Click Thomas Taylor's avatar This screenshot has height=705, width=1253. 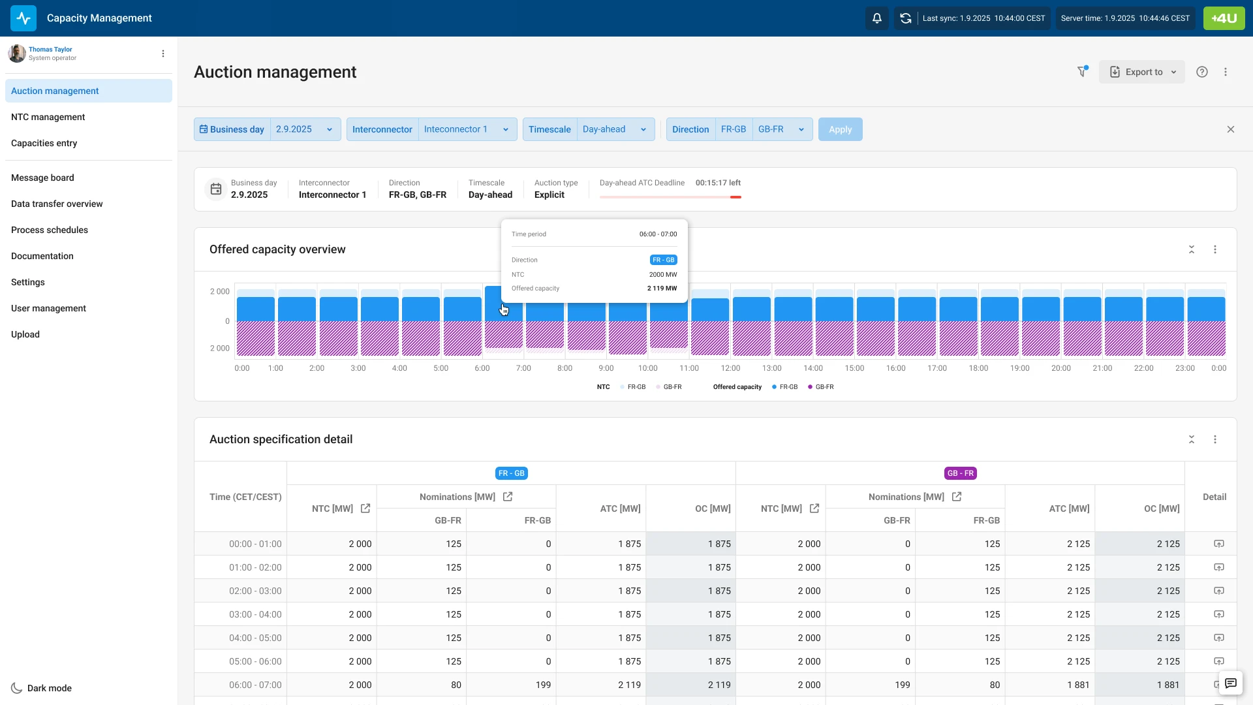click(x=17, y=54)
